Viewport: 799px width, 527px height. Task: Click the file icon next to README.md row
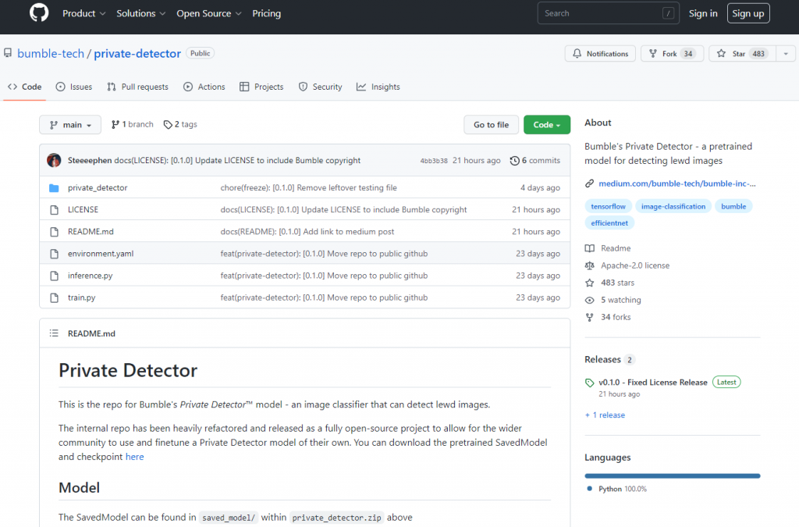pyautogui.click(x=54, y=231)
